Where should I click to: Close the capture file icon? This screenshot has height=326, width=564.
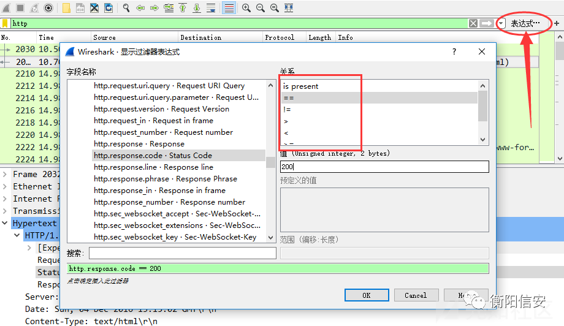click(x=94, y=8)
